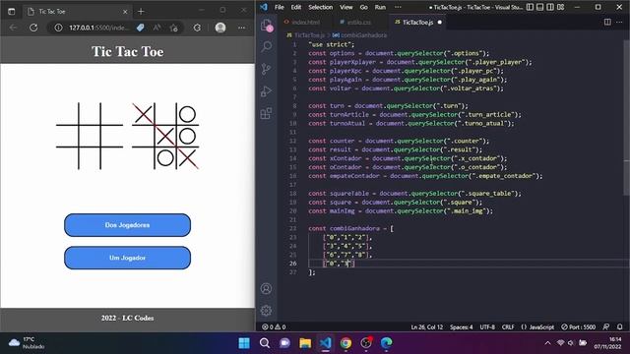The width and height of the screenshot is (630, 354).
Task: Open the notifications bell in status bar
Action: (x=620, y=327)
